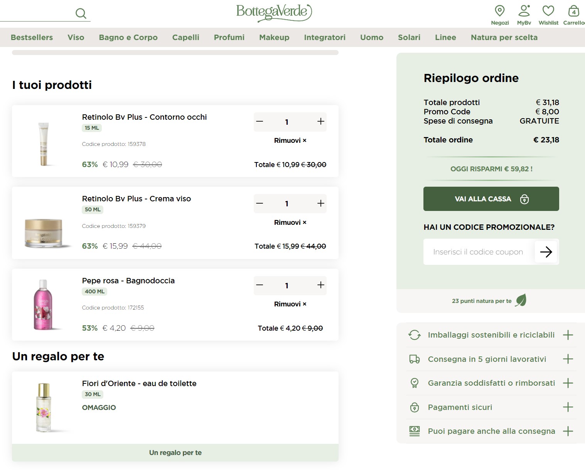Open the Bagno e Corpo menu

pyautogui.click(x=128, y=37)
